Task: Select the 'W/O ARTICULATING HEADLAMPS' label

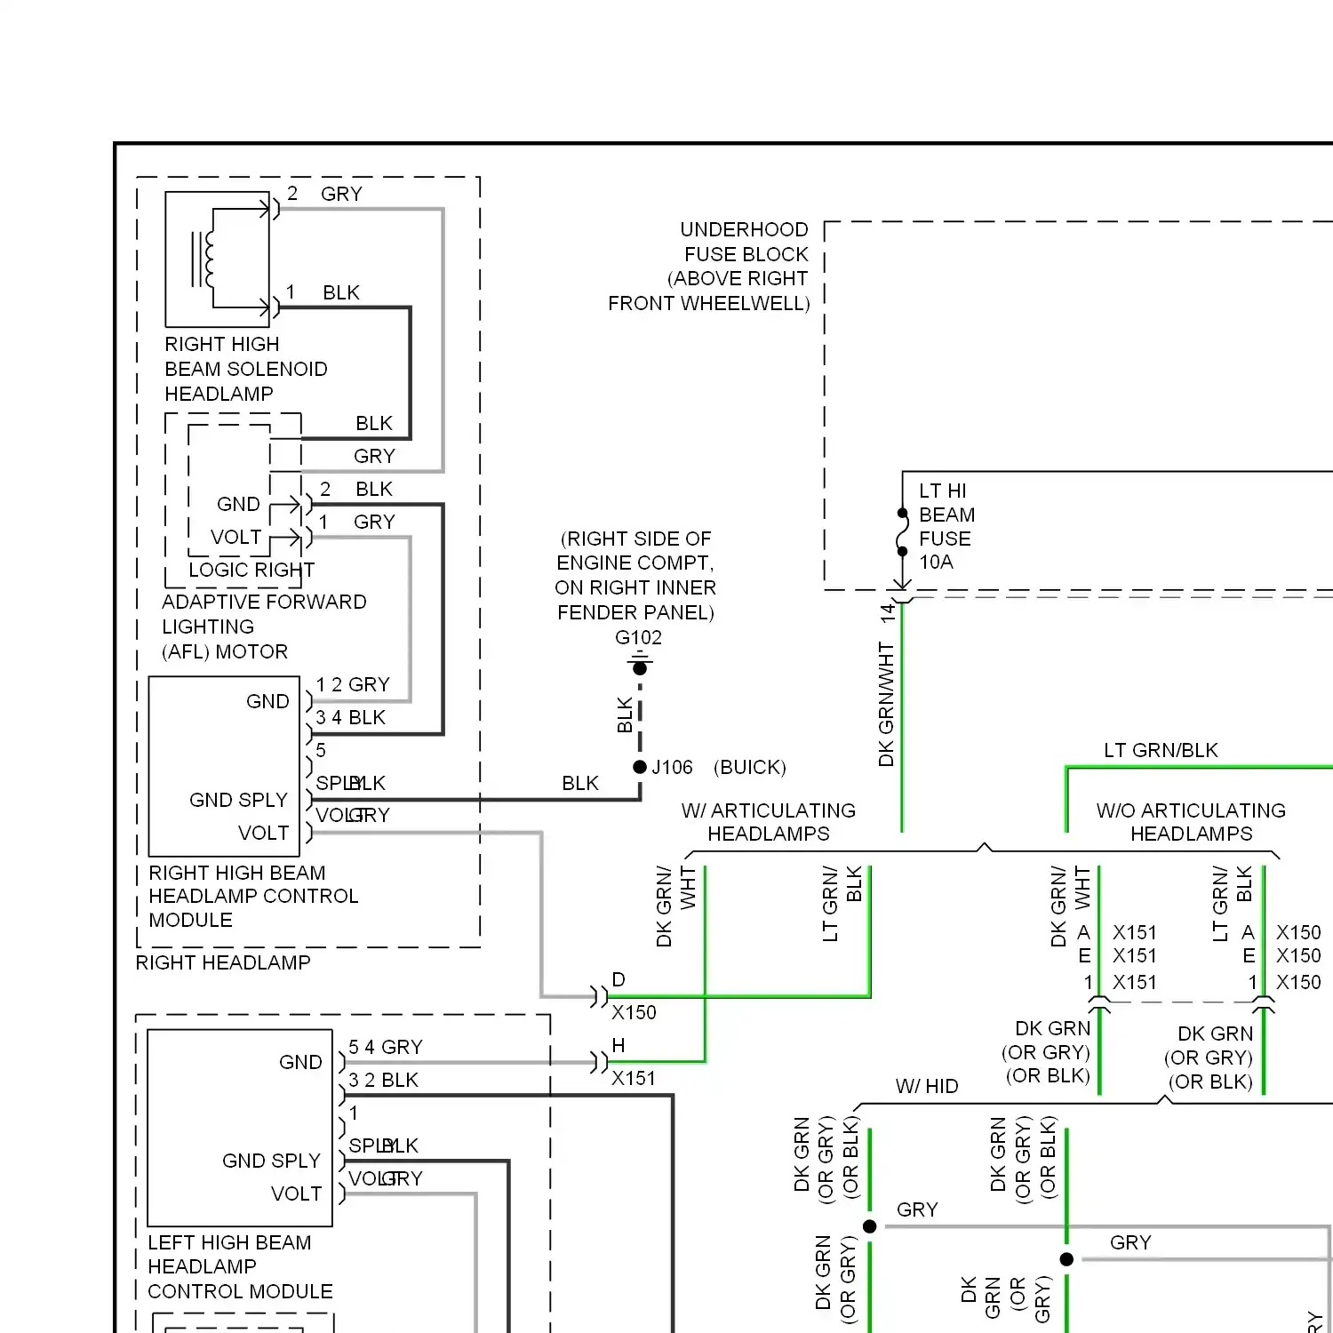Action: coord(1191,822)
